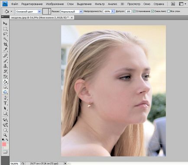Screen dimensions: 188x165
Task: Select the Lasso tool
Action: tap(5, 34)
